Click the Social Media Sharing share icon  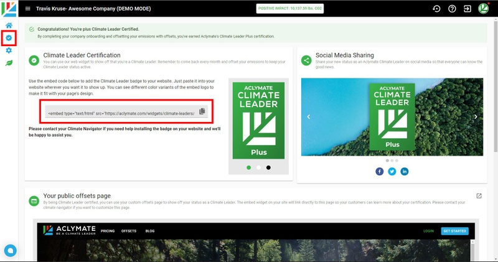pos(306,60)
